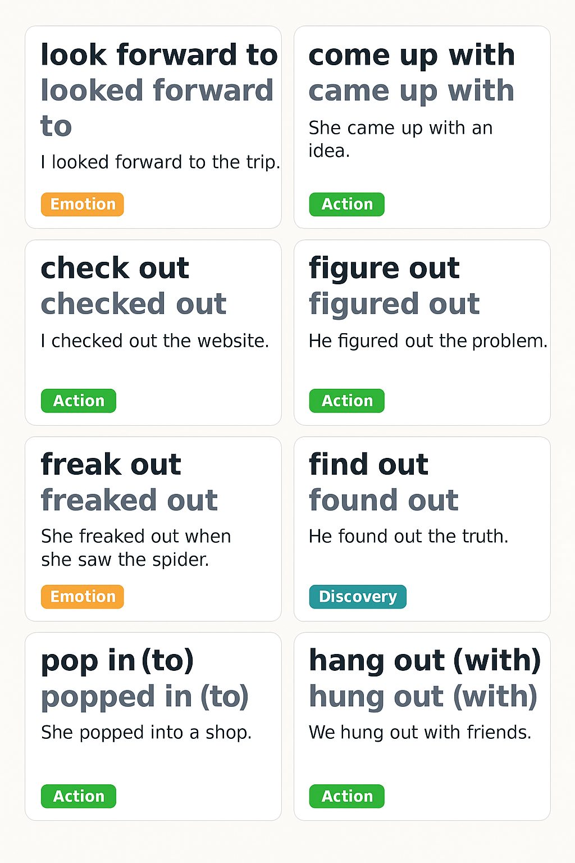Click the 'look forward to' heading
Viewport: 575px width, 863px height.
point(159,55)
